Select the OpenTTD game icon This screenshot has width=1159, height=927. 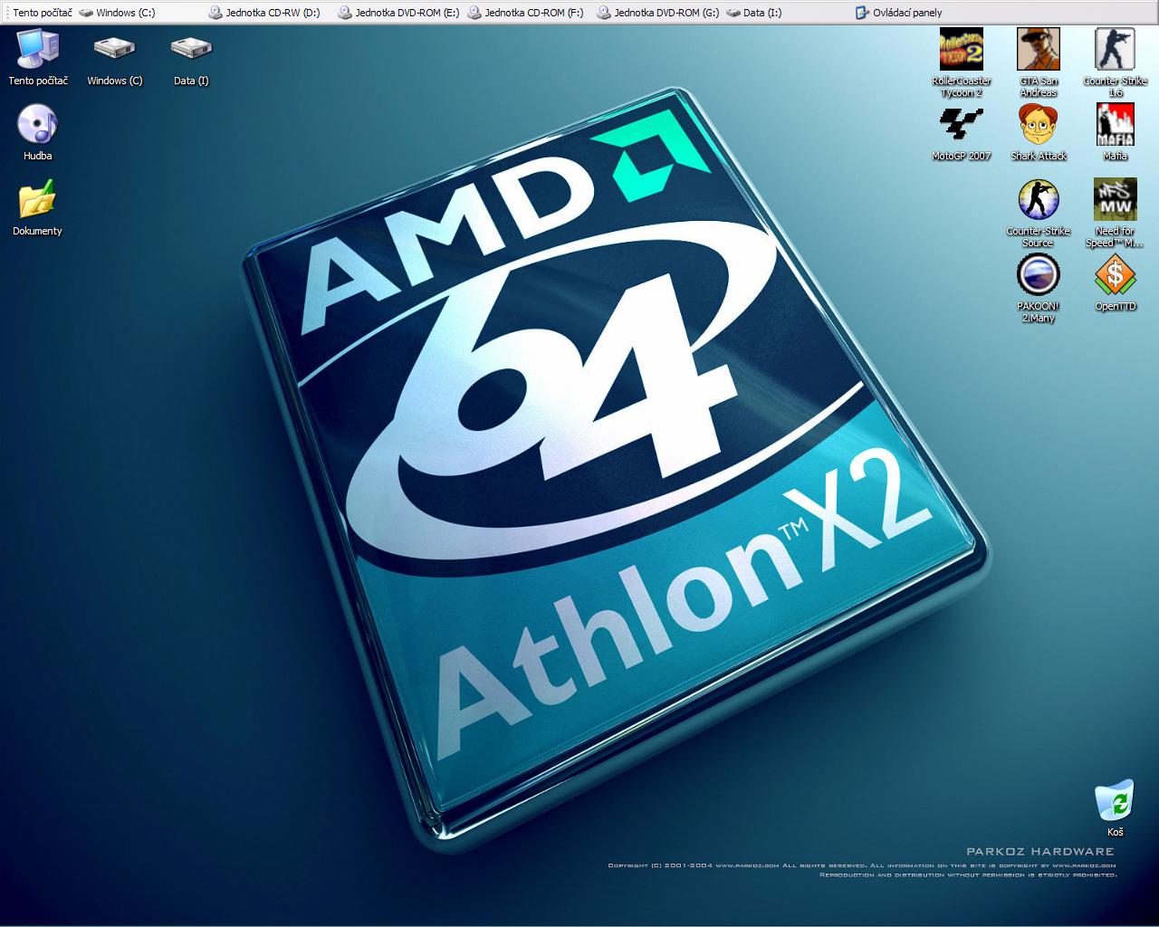coord(1115,275)
